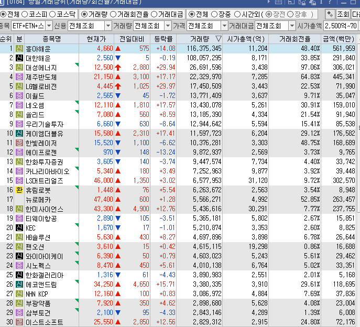Select the 코스닥 radio button
This screenshot has width=360, height=327.
(x=52, y=15)
